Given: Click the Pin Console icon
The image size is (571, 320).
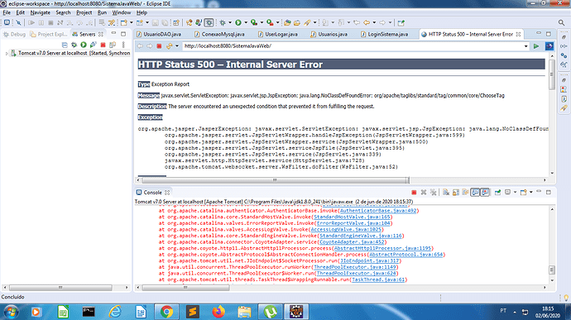Looking at the screenshot, I should point(497,192).
